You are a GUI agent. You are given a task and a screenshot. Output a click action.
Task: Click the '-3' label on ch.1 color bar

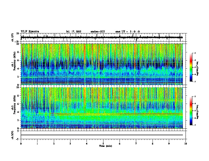194,53
